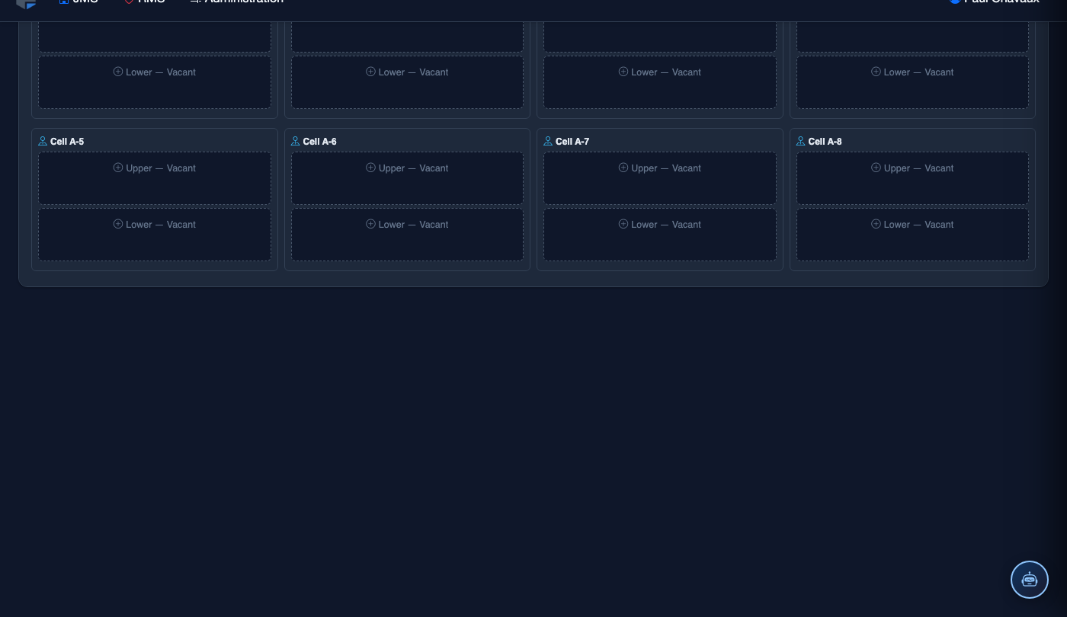Open the Administration menu in navbar
This screenshot has height=617, width=1067.
[x=237, y=2]
